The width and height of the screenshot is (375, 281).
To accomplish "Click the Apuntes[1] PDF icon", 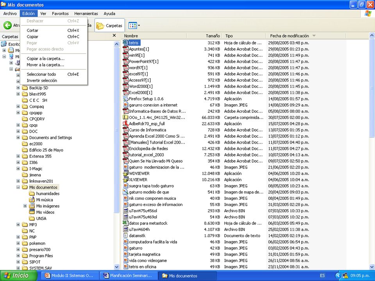I will pyautogui.click(x=125, y=49).
